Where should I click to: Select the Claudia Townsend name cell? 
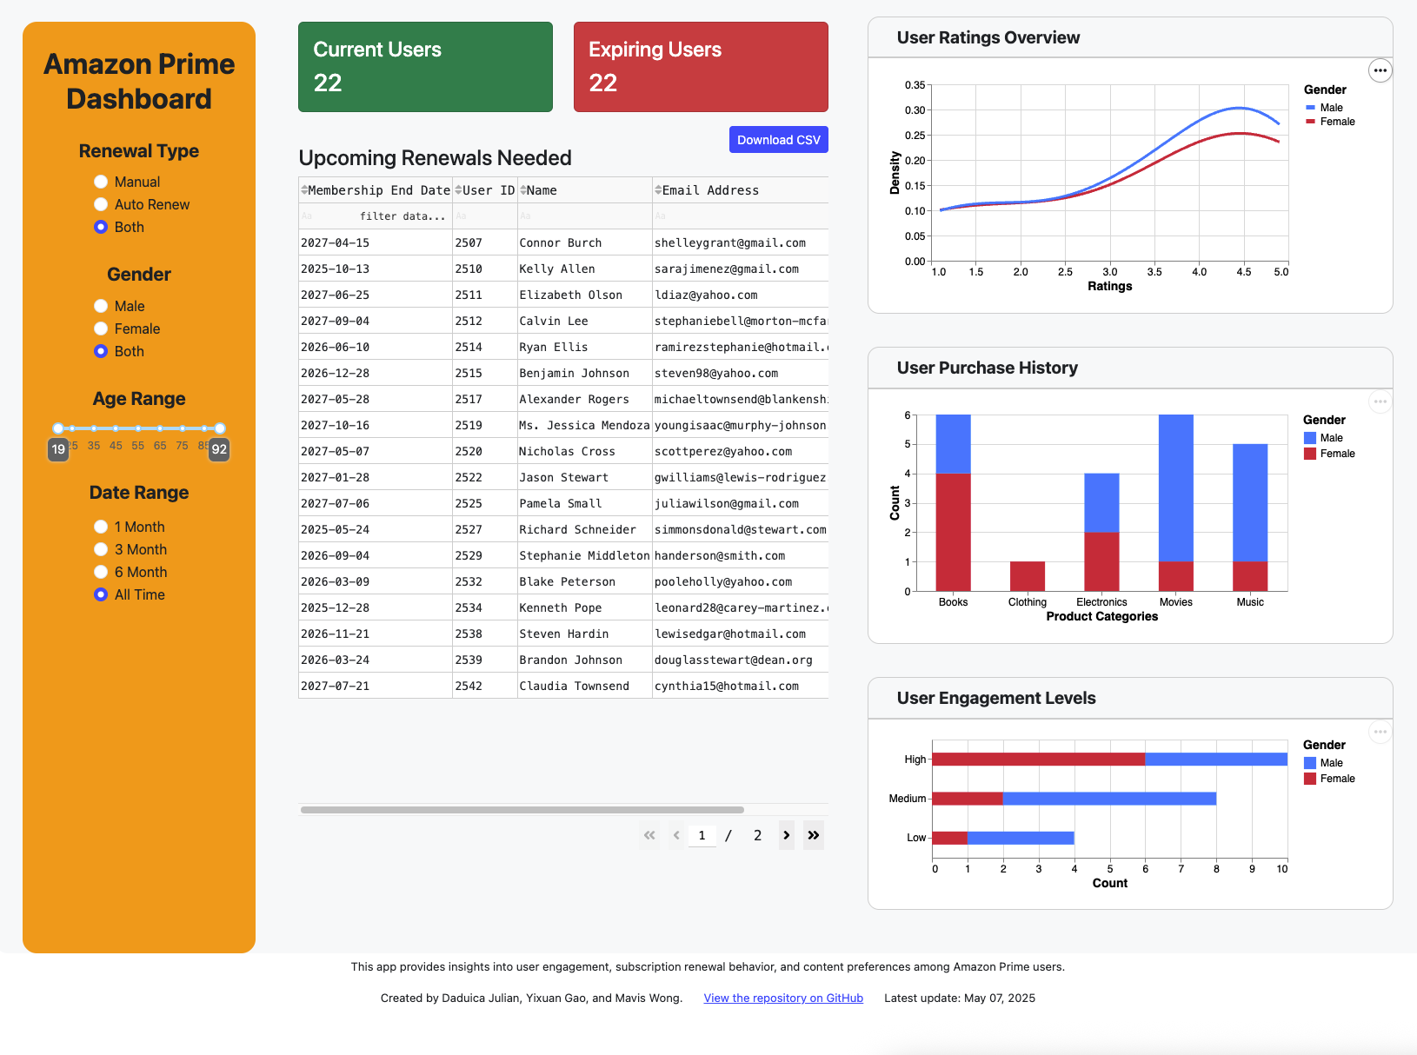pos(584,686)
